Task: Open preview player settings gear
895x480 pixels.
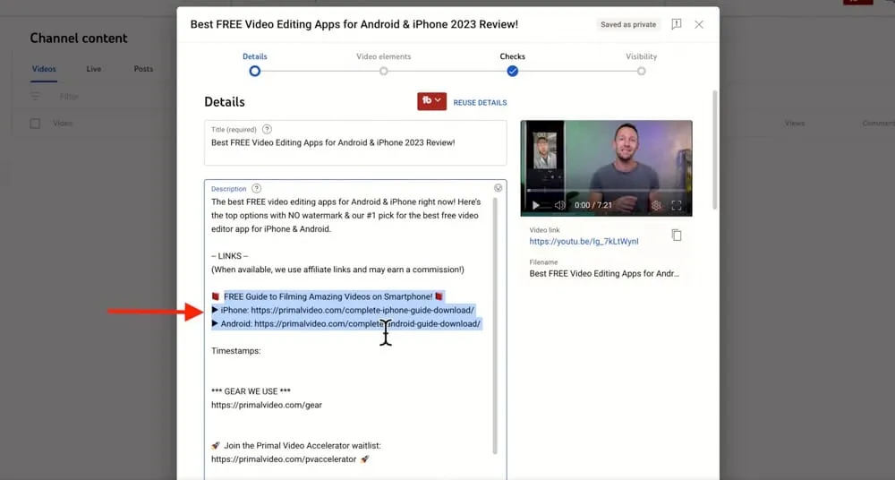Action: click(656, 205)
